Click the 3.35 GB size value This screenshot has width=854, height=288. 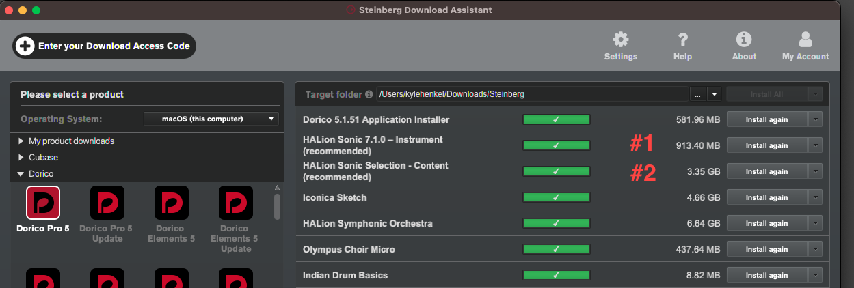pos(704,171)
